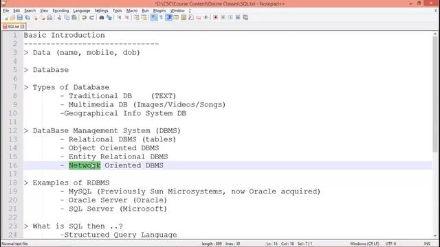Click "UTF-8" encoding in status bar

(x=390, y=244)
